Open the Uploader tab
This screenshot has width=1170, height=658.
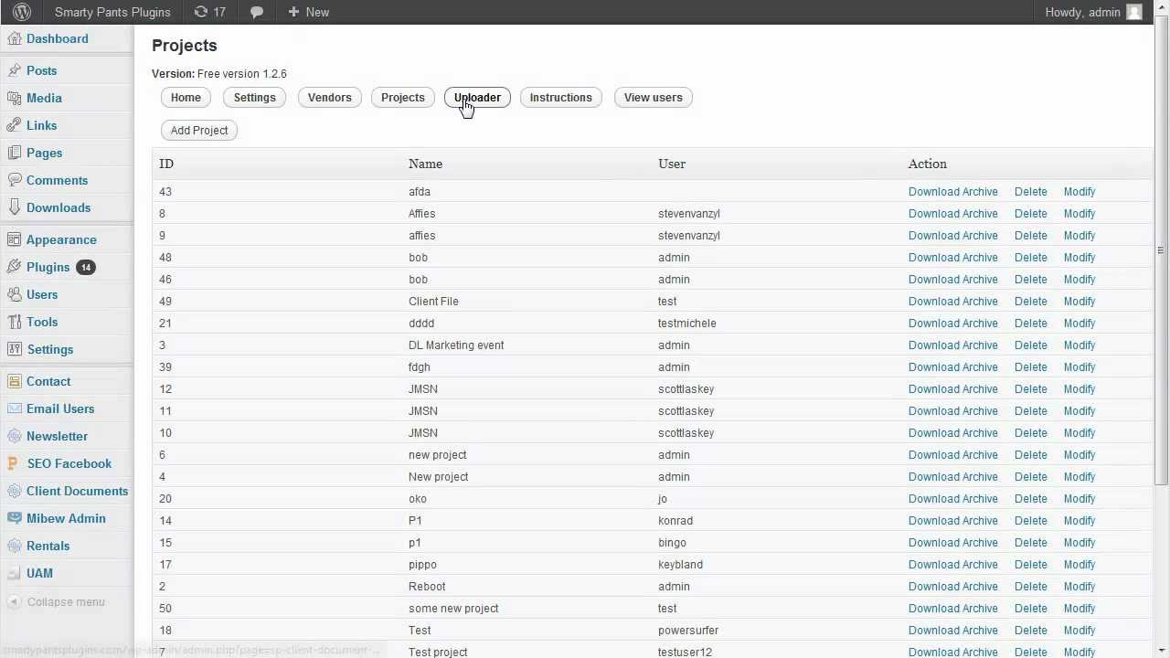[477, 98]
